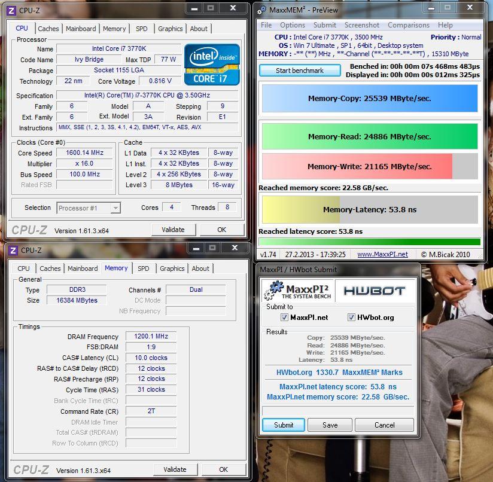Click the Level 3 cache value 8 MBytes
Viewport: 493px width, 482px height.
coord(179,185)
